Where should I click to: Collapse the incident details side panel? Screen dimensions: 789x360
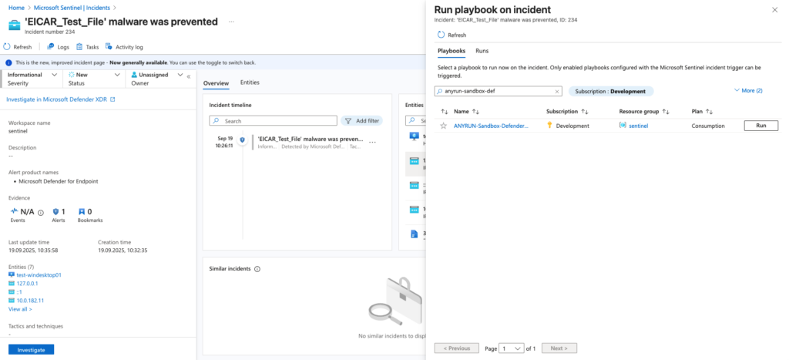tap(189, 76)
